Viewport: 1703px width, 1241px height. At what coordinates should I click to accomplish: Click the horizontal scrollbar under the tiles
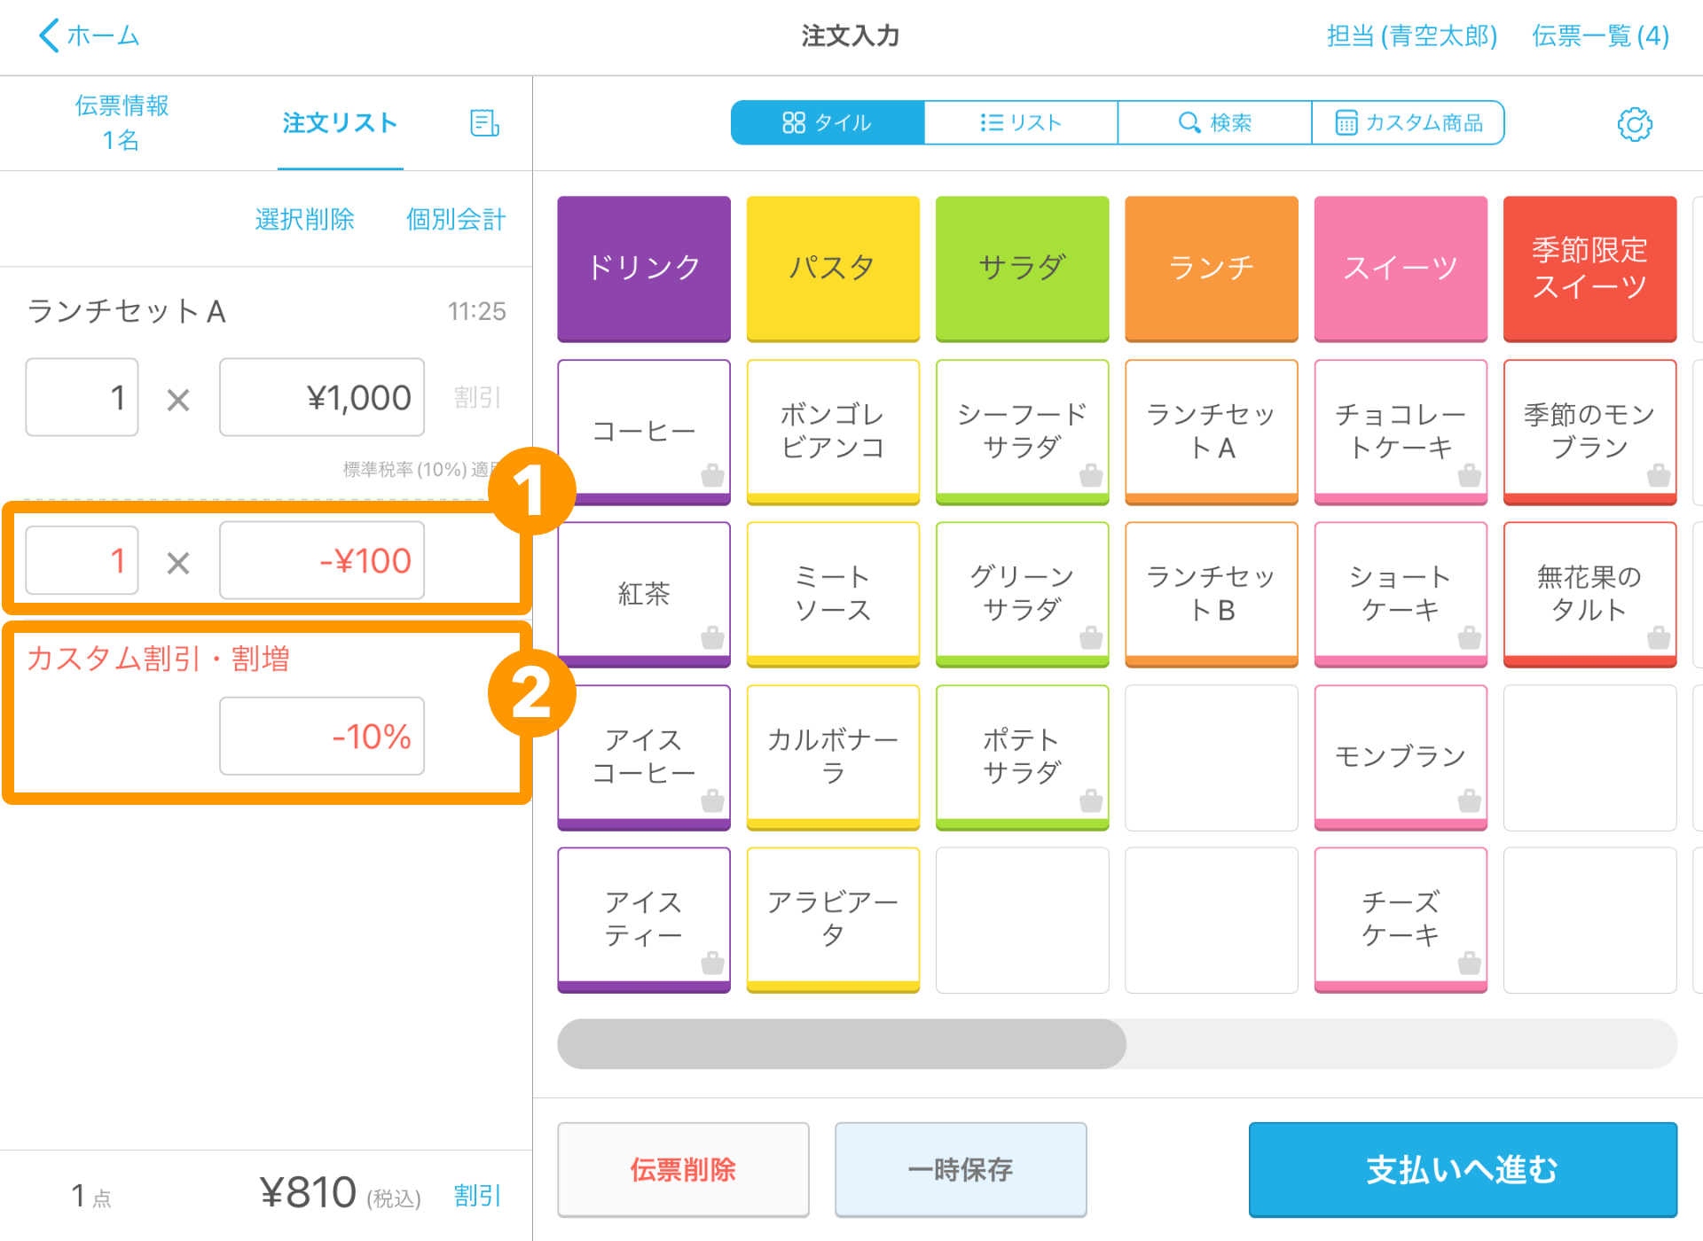pyautogui.click(x=1117, y=1043)
